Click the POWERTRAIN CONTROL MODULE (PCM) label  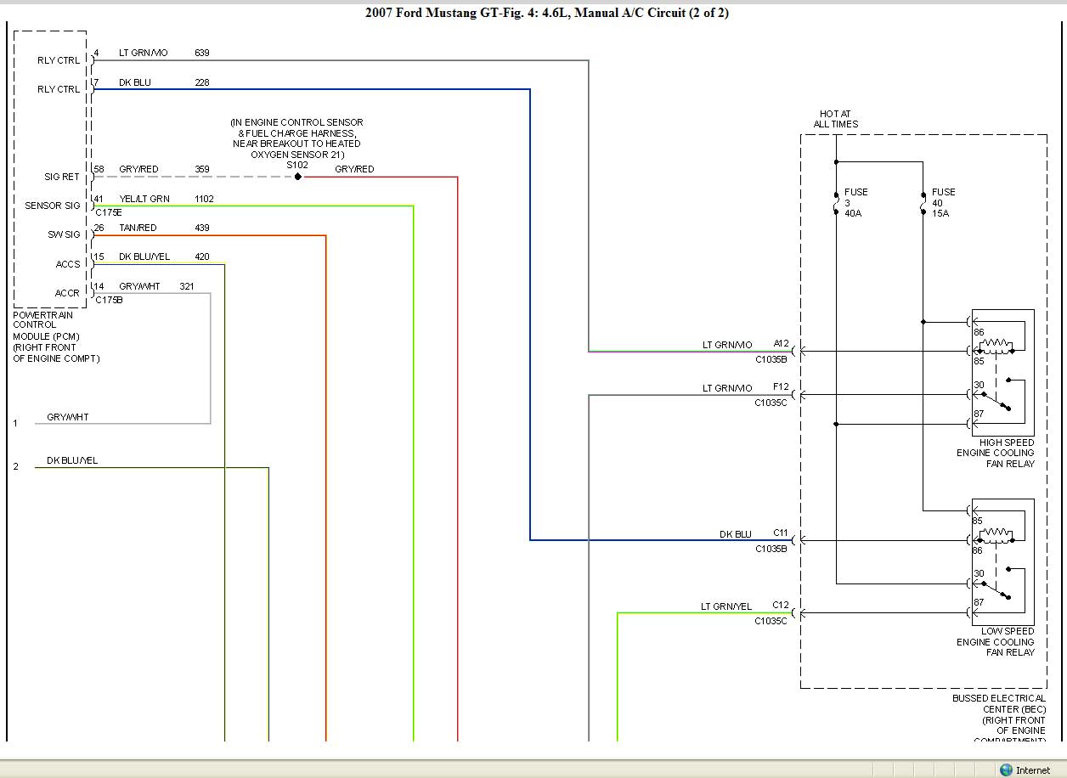point(56,336)
